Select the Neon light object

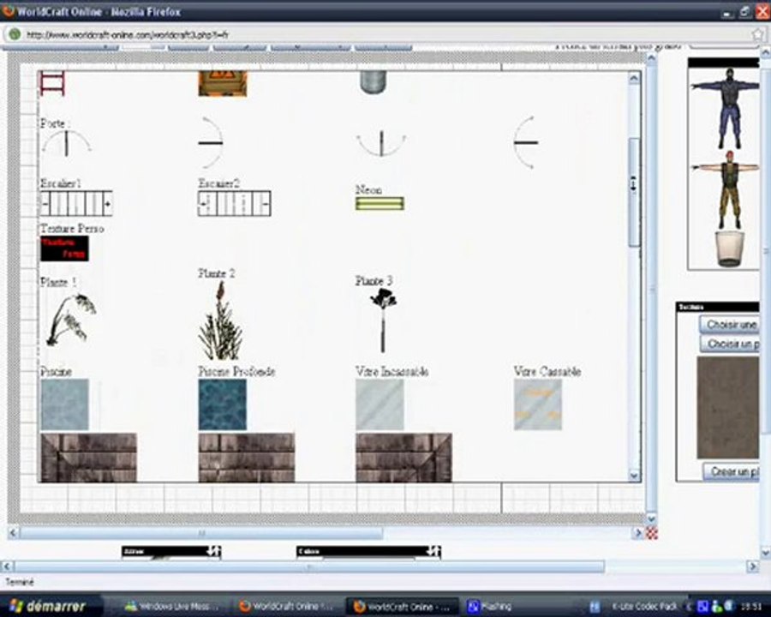[x=380, y=204]
